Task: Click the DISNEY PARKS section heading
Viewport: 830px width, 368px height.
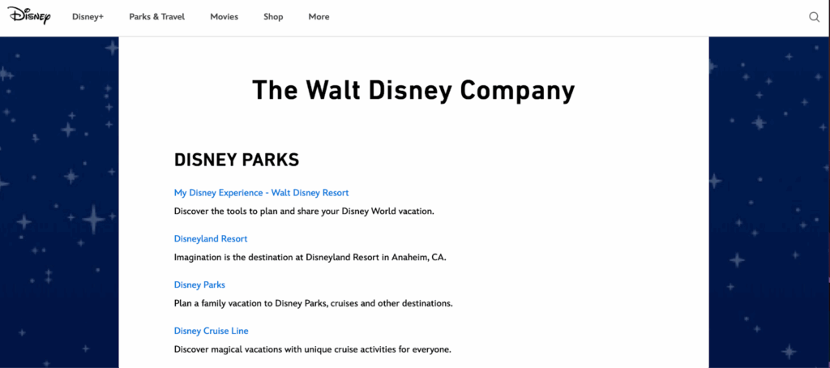Action: pos(237,160)
